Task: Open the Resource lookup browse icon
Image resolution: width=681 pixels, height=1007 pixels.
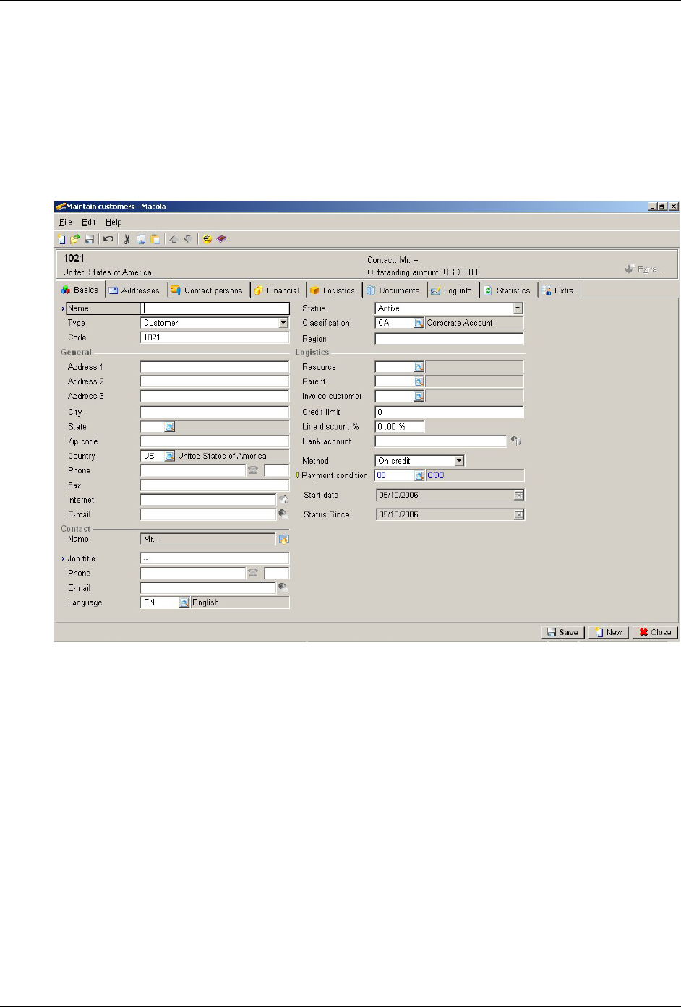Action: click(419, 367)
